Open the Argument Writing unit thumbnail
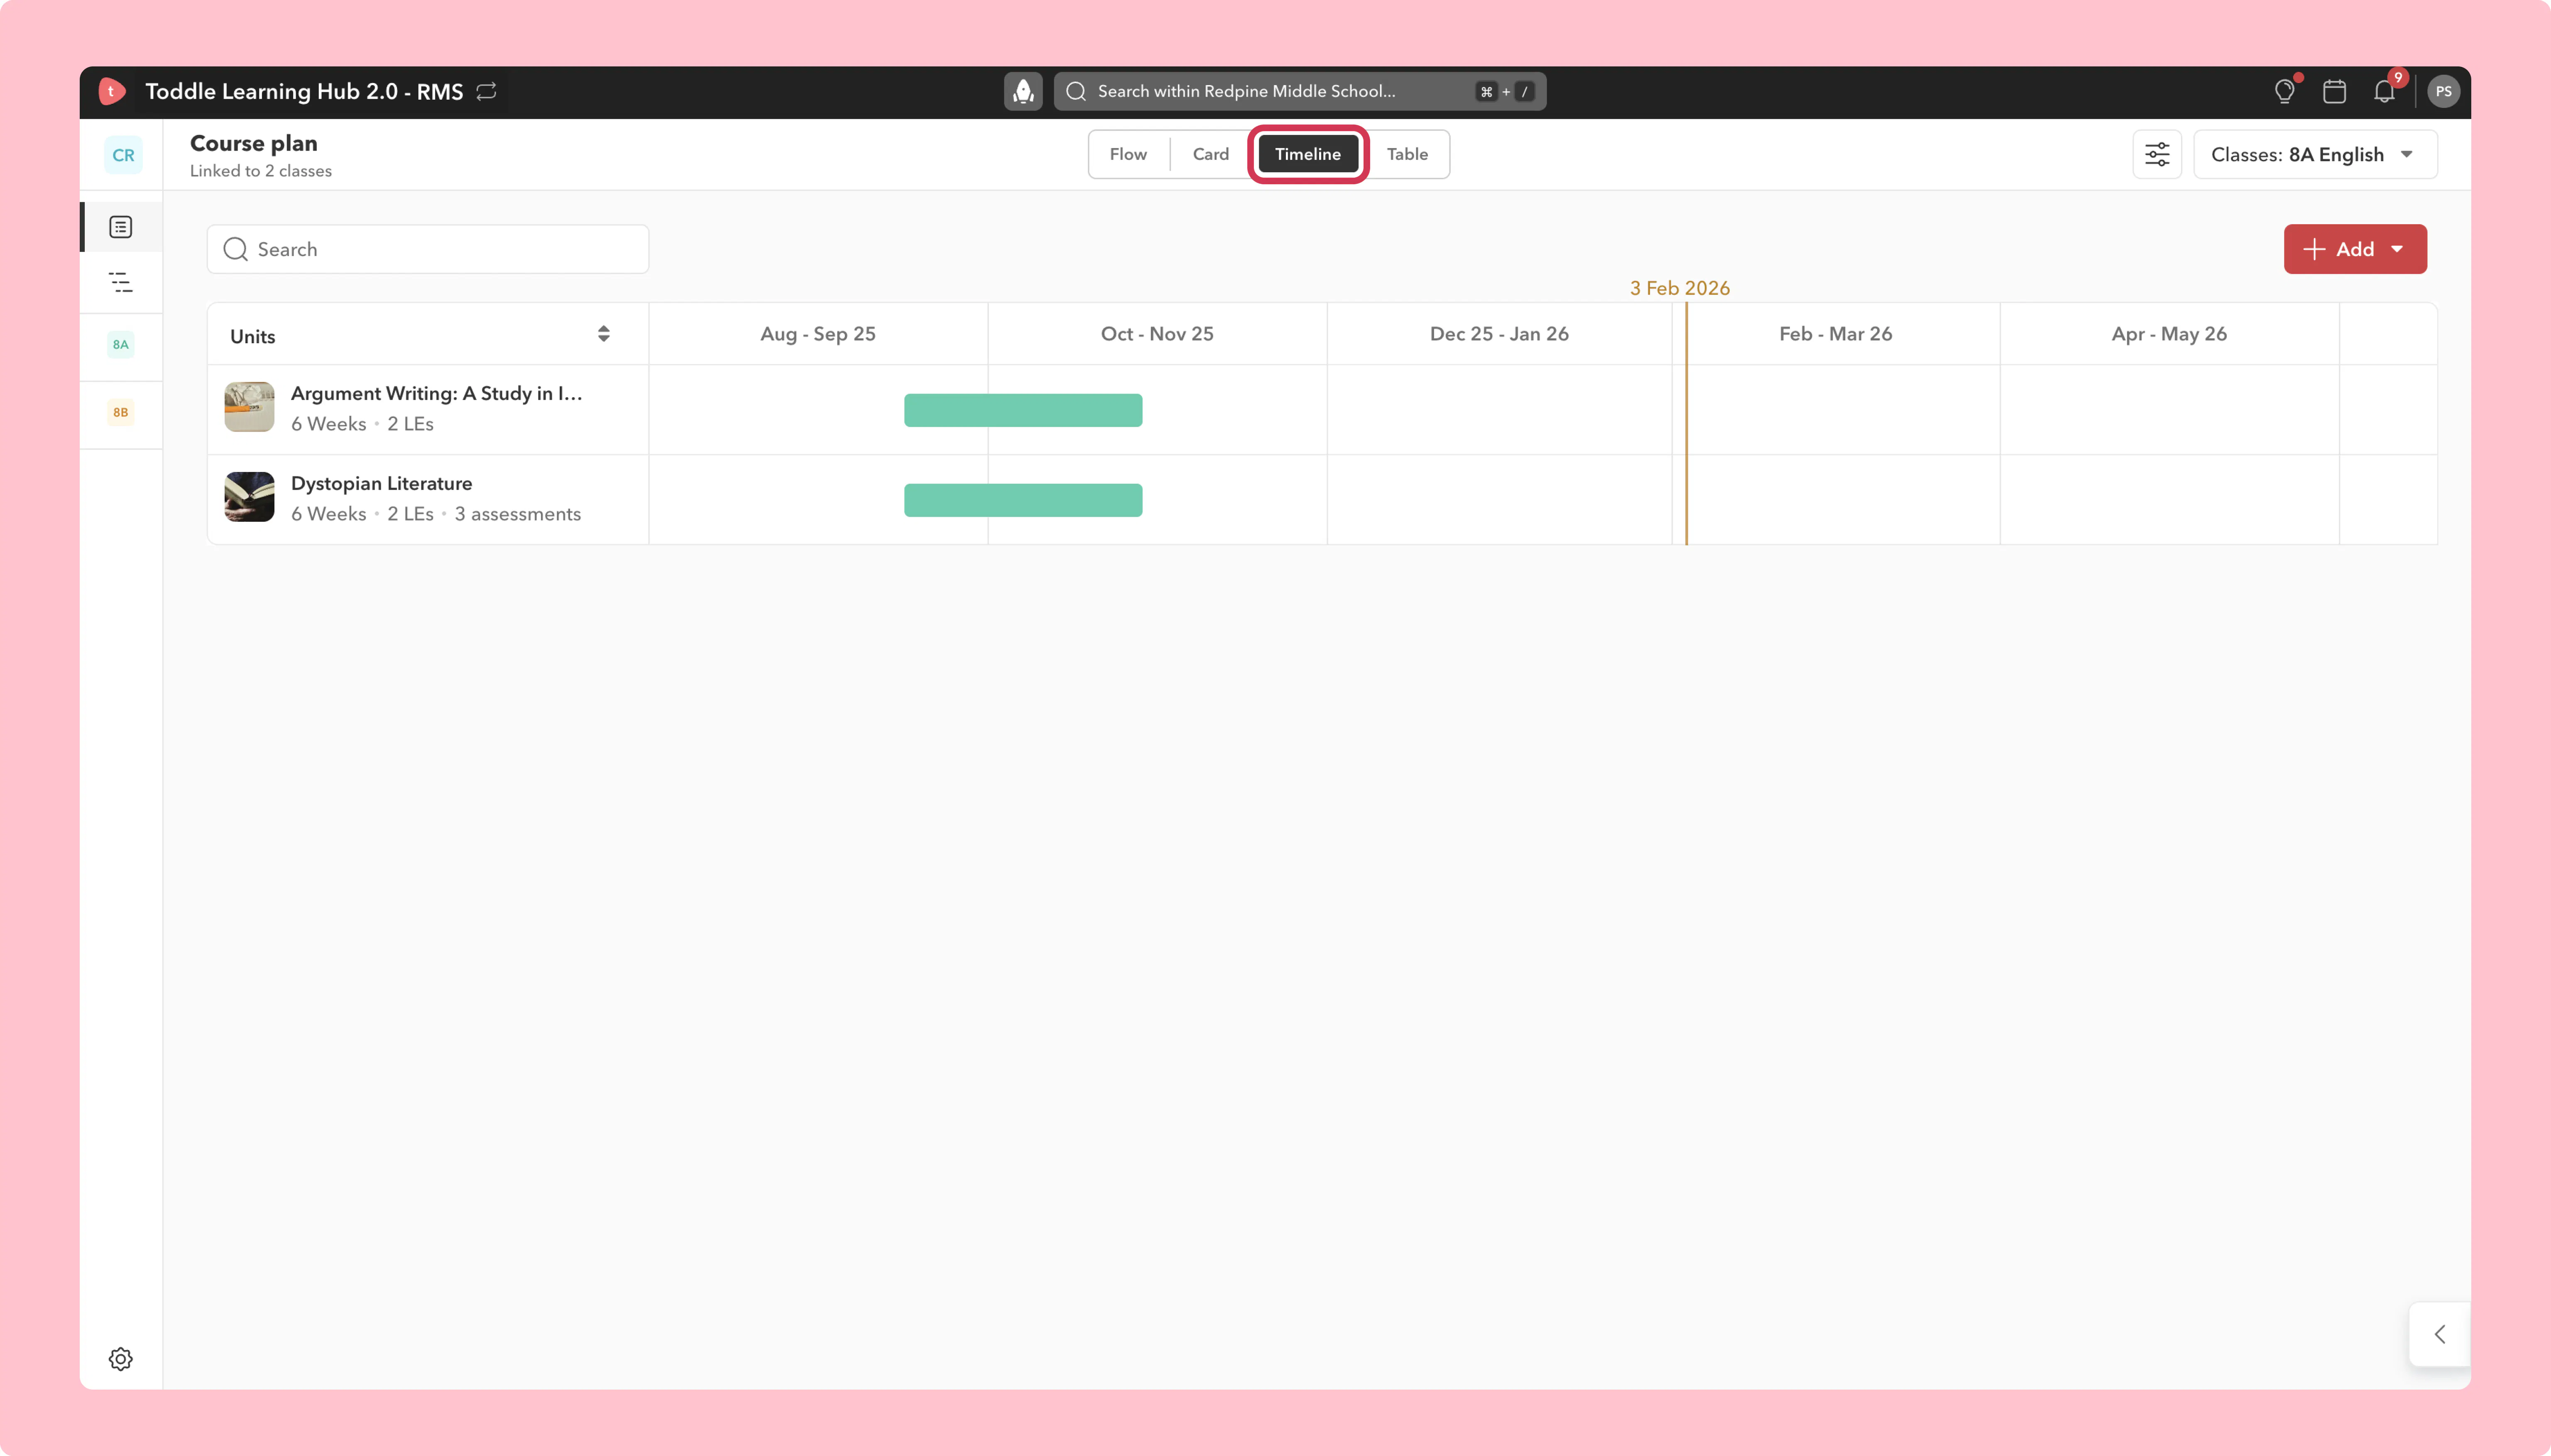2551x1456 pixels. [249, 407]
